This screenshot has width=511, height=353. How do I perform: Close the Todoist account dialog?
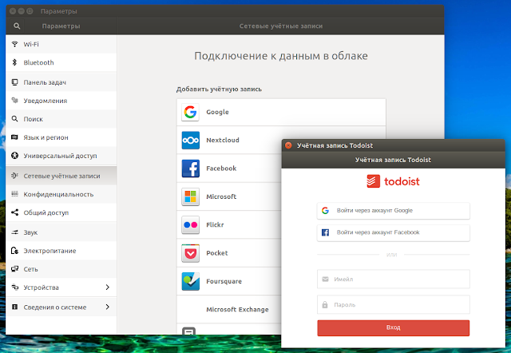(288, 145)
